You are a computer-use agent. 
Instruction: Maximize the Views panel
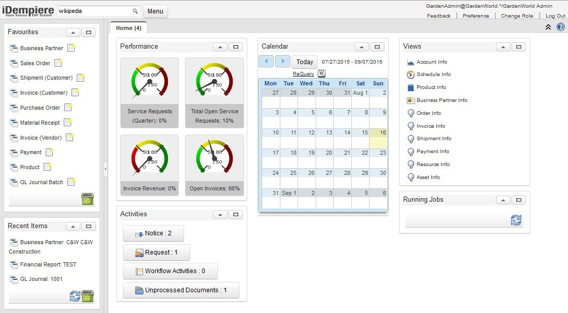(x=519, y=47)
